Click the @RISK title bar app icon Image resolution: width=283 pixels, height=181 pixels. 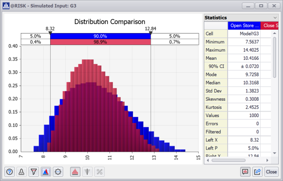click(6, 6)
